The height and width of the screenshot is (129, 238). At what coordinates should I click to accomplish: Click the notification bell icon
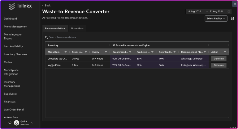[x=10, y=123]
